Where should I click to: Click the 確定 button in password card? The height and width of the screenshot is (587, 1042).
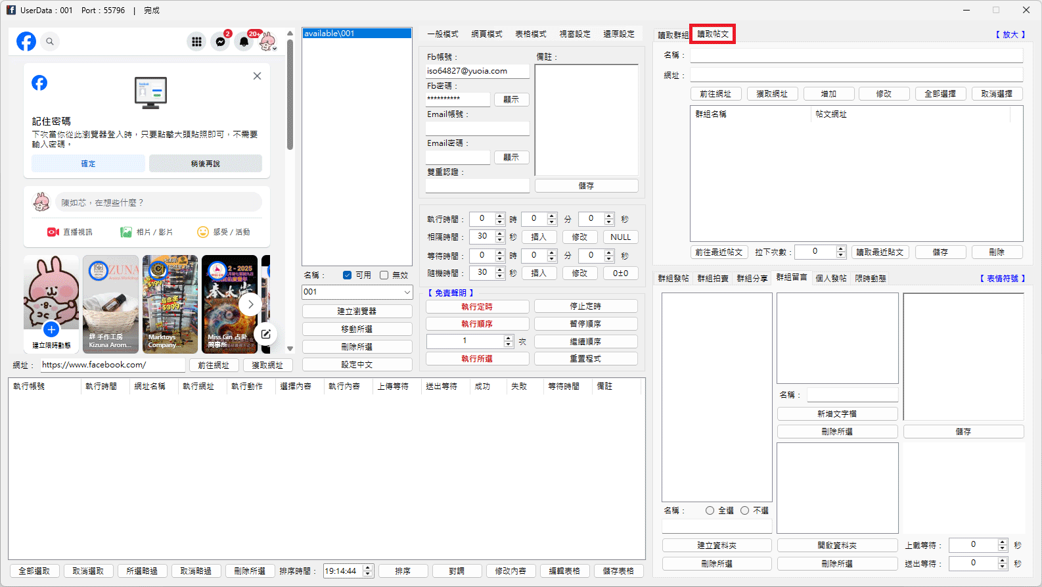pos(88,164)
